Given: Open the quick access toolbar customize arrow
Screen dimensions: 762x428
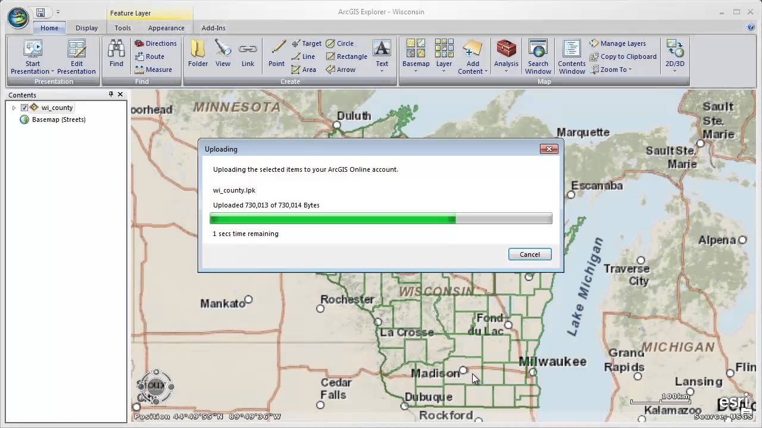Looking at the screenshot, I should click(x=58, y=12).
